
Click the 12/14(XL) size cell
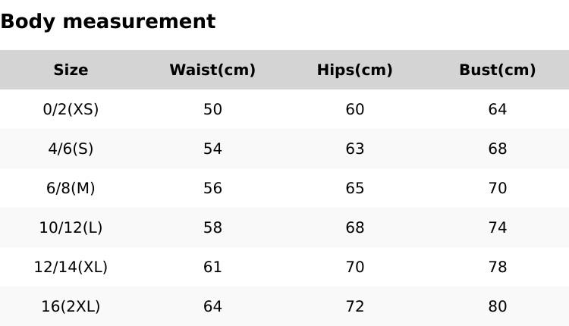(71, 268)
